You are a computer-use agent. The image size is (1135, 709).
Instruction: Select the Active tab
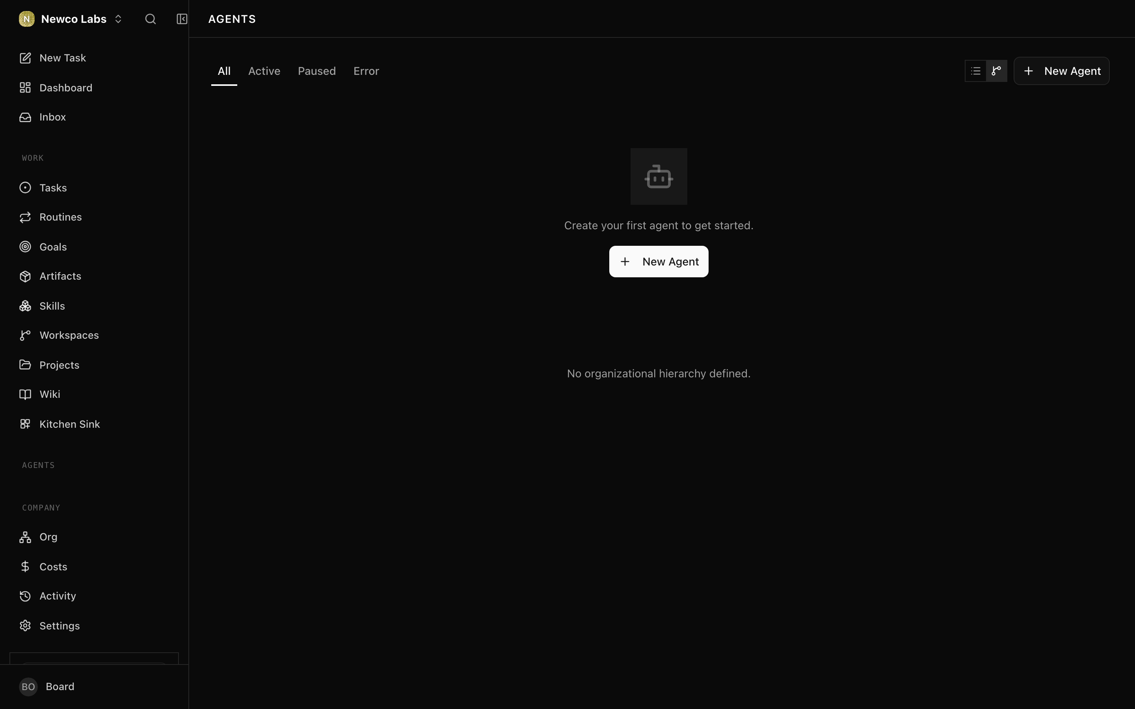click(x=264, y=71)
